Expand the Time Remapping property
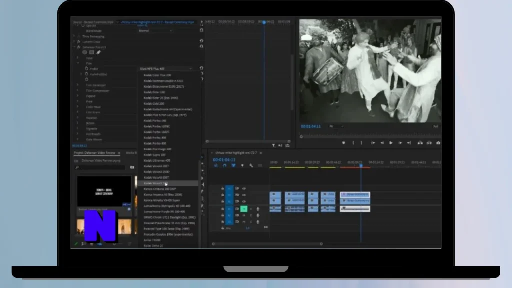 tap(74, 36)
